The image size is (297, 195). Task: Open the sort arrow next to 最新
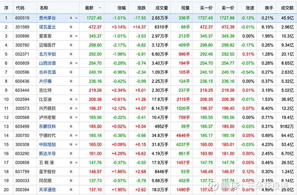(x=100, y=8)
